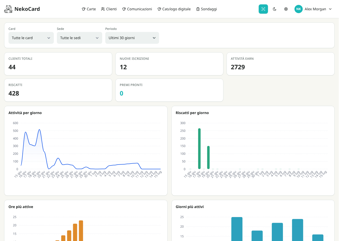Open the Carte menu

(89, 9)
